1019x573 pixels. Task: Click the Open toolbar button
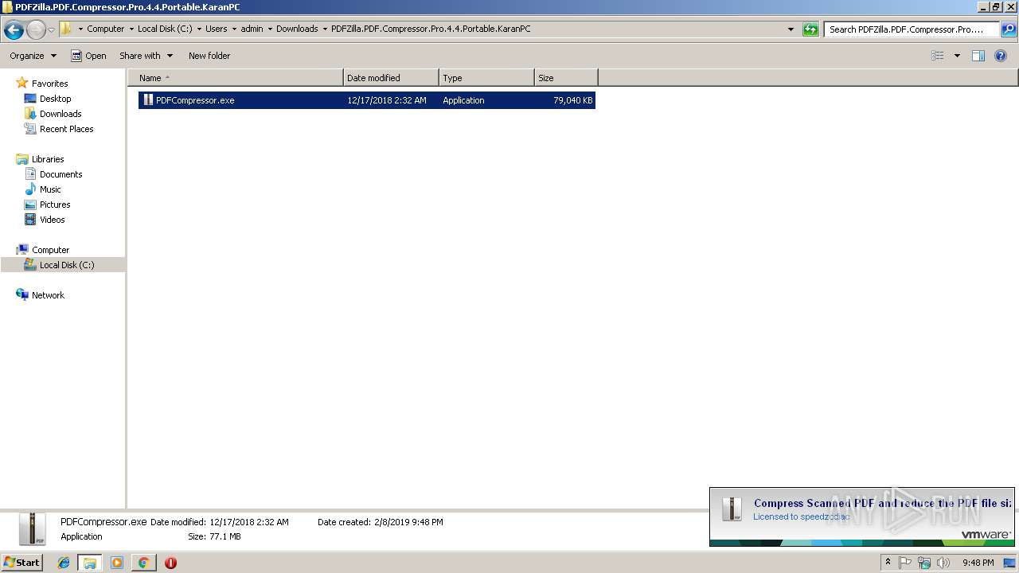coord(88,56)
